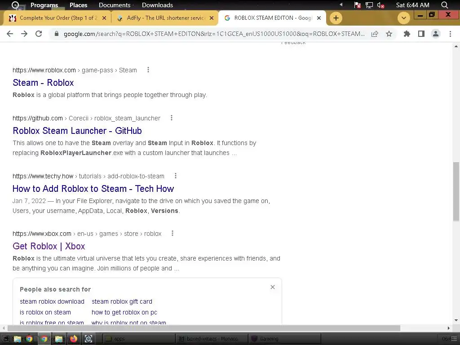This screenshot has width=460, height=345.
Task: Search for steam roblox gift card
Action: (x=122, y=301)
